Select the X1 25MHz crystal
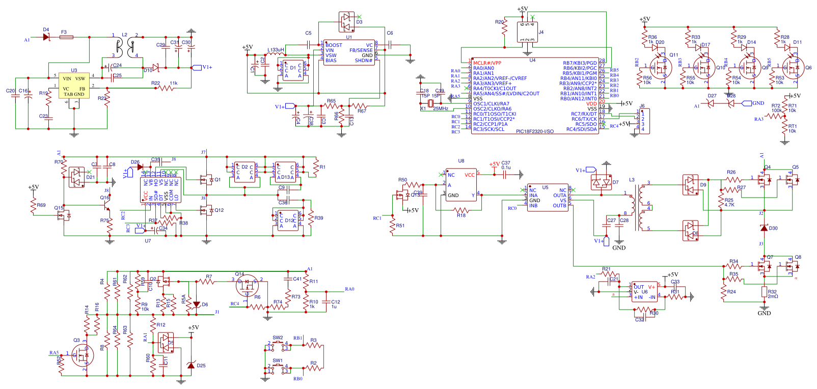 pyautogui.click(x=430, y=104)
